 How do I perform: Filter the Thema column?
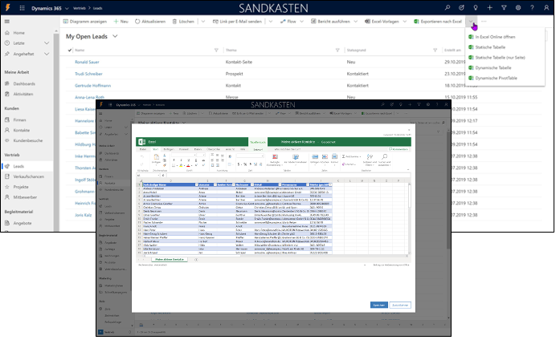click(x=337, y=51)
